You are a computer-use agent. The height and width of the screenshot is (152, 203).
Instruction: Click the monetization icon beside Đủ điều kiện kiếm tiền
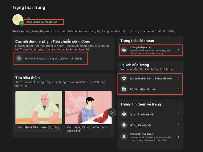tap(124, 89)
